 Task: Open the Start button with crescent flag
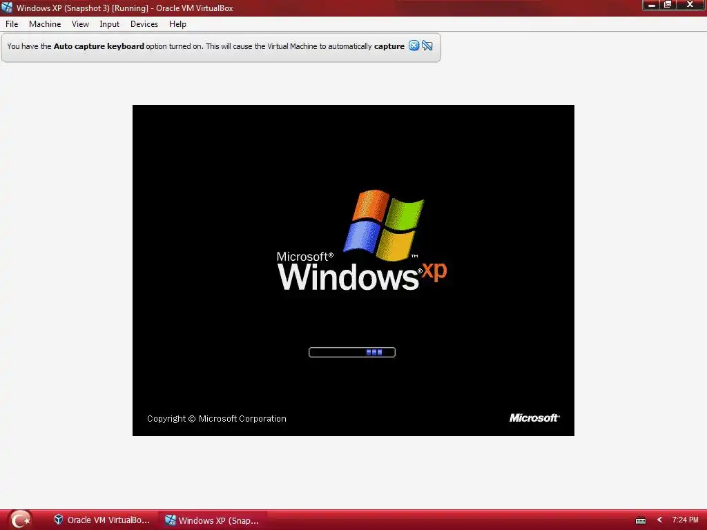(19, 520)
